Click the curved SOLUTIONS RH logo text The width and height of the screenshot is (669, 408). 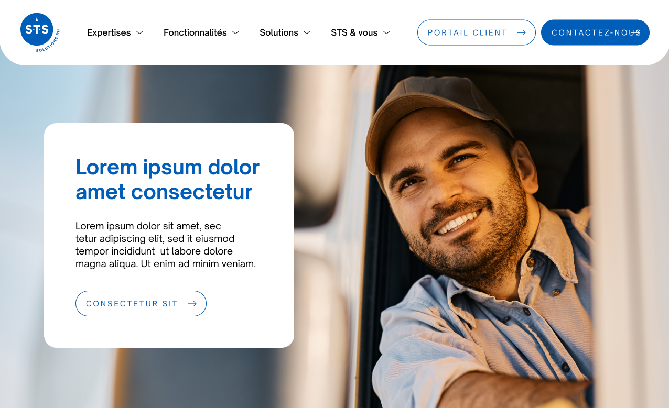[x=49, y=43]
